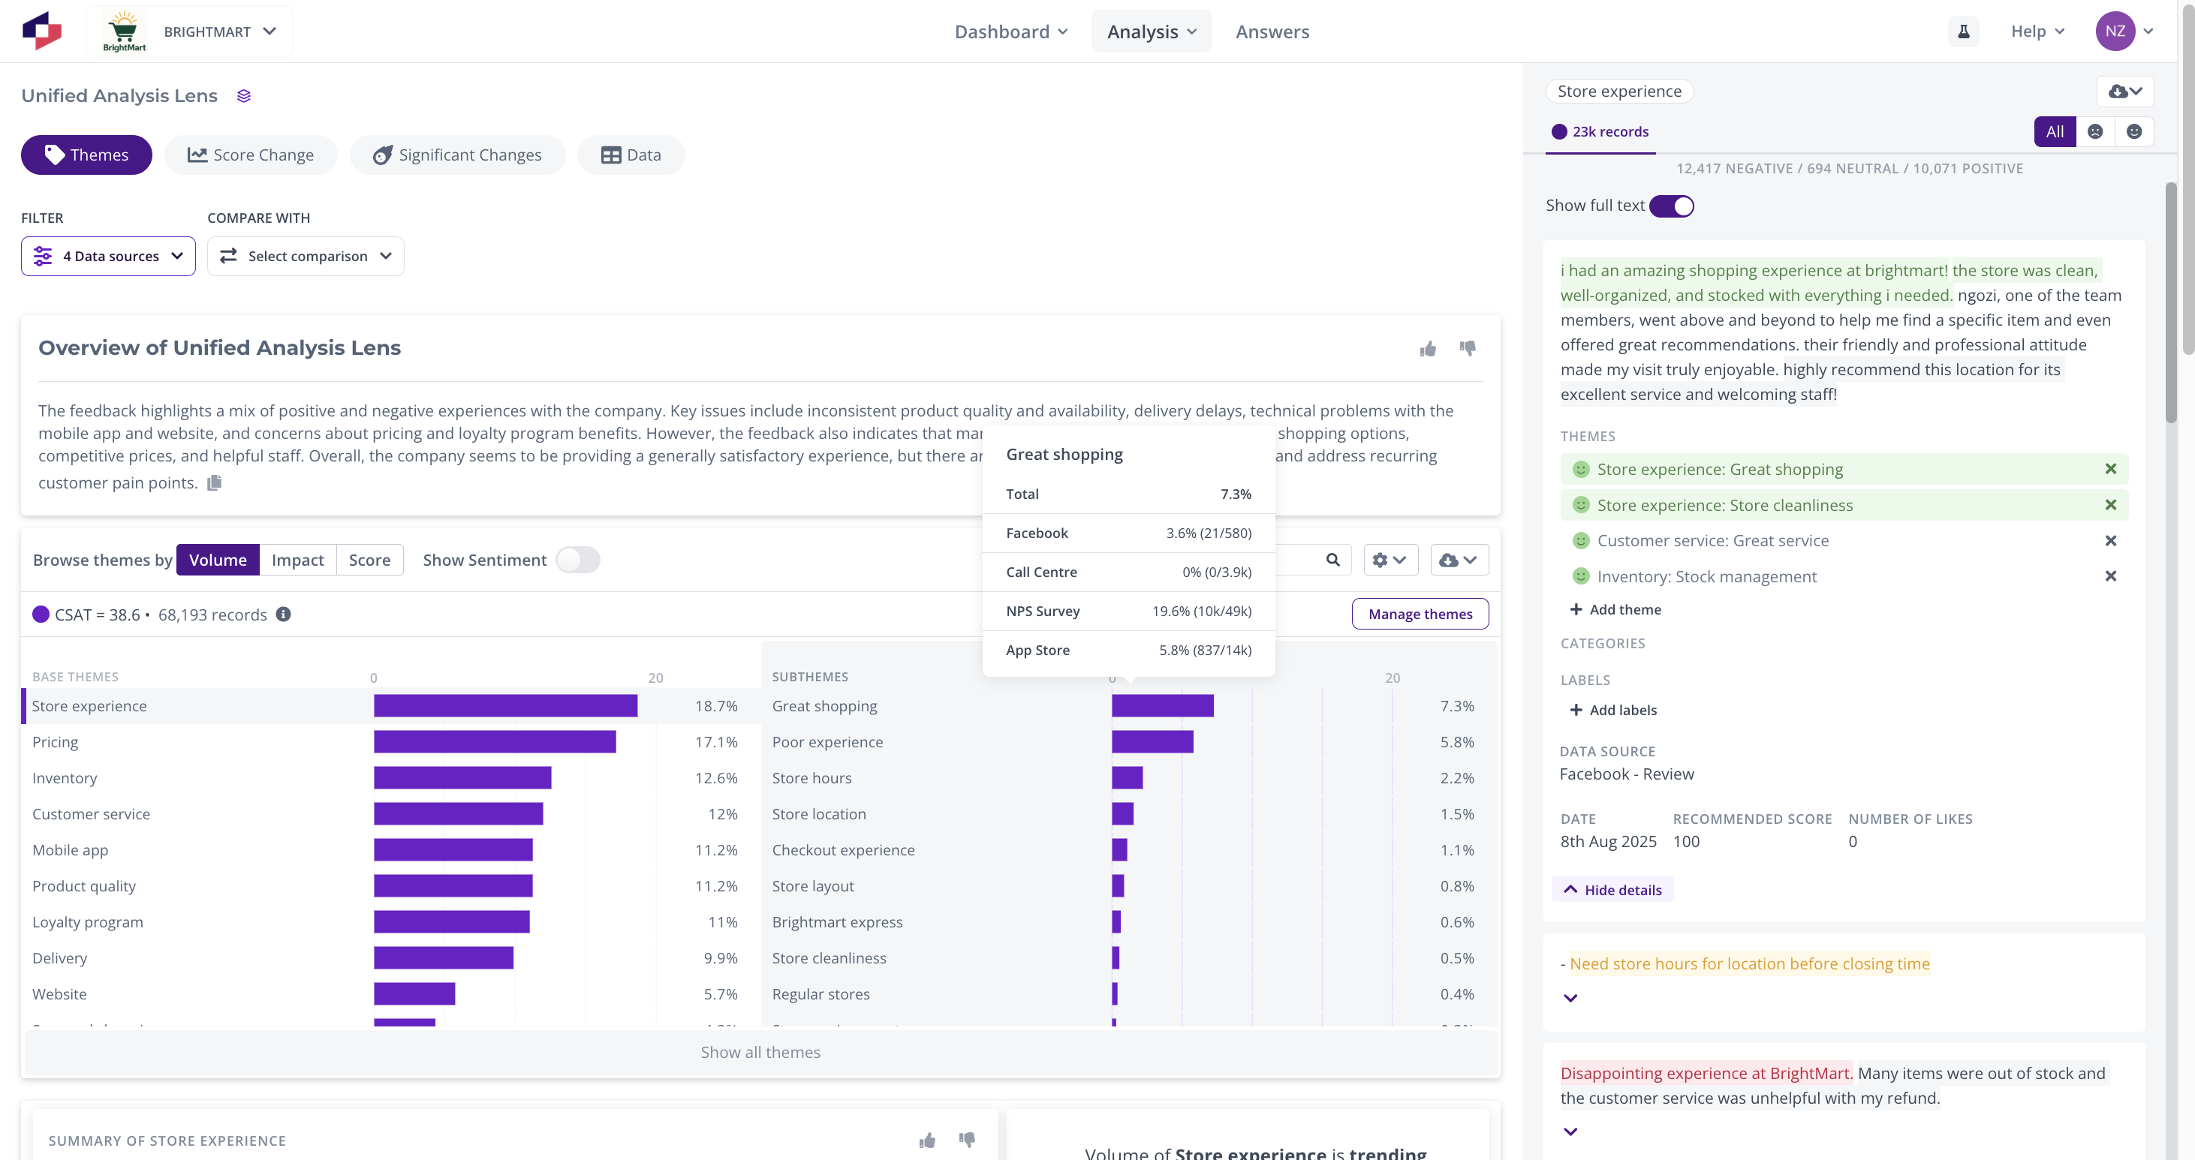The width and height of the screenshot is (2195, 1160).
Task: Switch to the Score Change tab
Action: pos(251,155)
